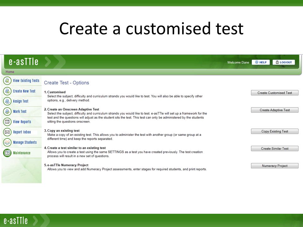
Task: Select Create New Test menu item
Action: point(24,91)
